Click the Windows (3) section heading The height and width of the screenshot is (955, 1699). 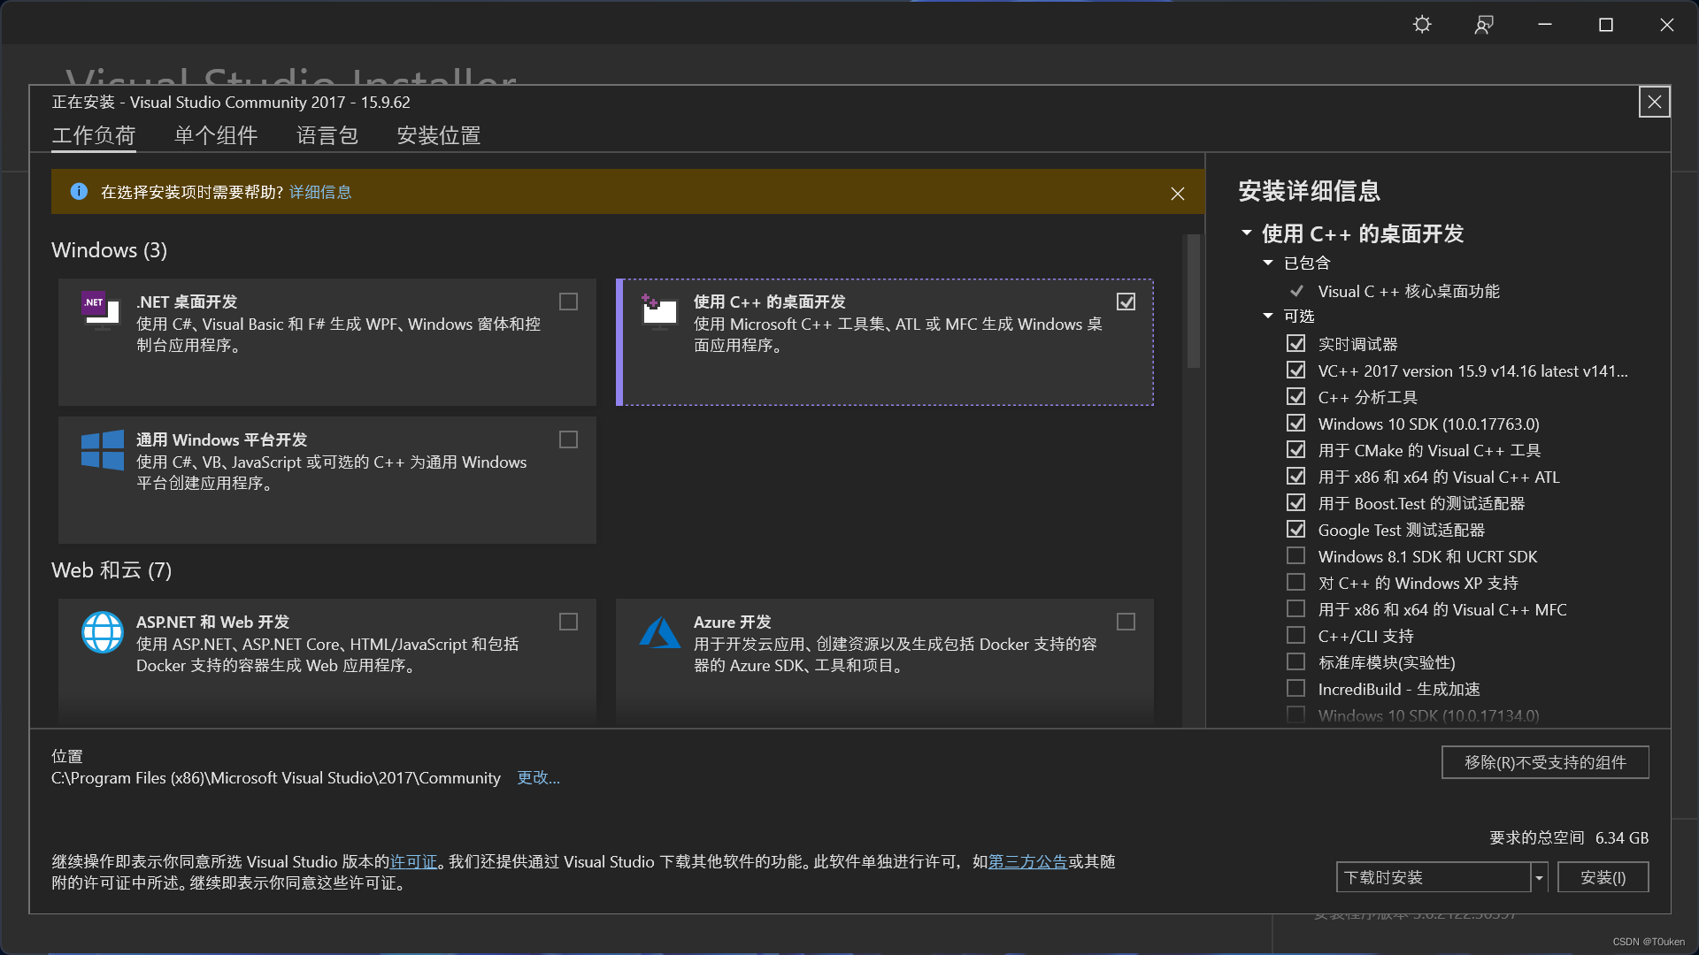[x=109, y=250]
